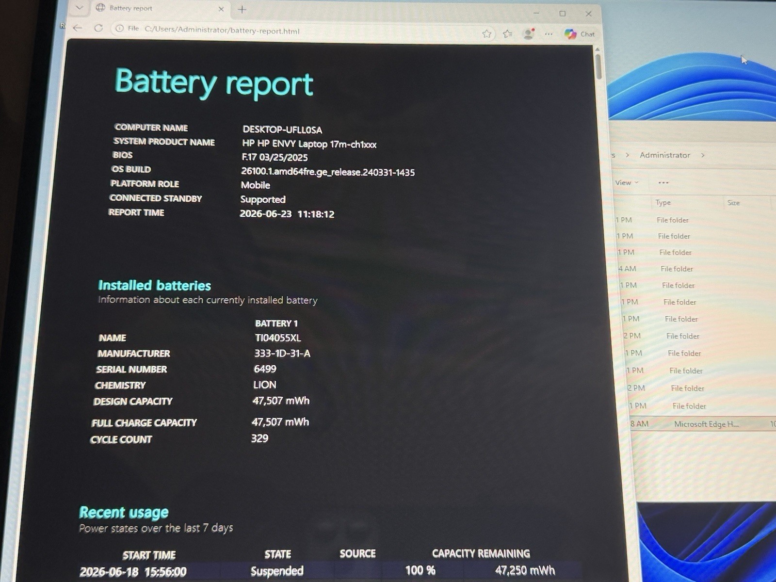
Task: Click the STATE column header
Action: click(277, 554)
